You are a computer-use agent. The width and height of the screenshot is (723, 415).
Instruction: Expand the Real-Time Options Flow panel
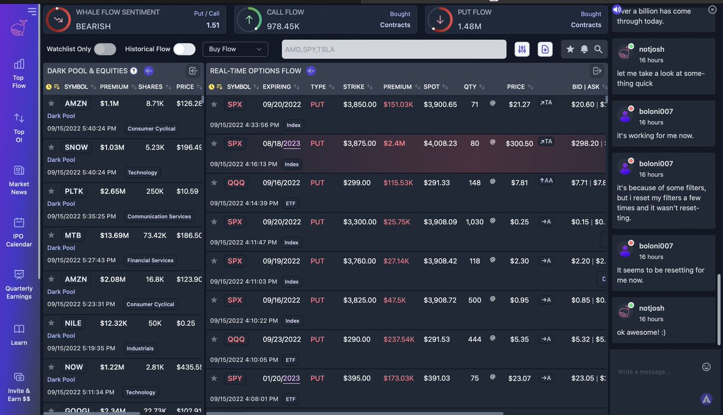pos(597,71)
